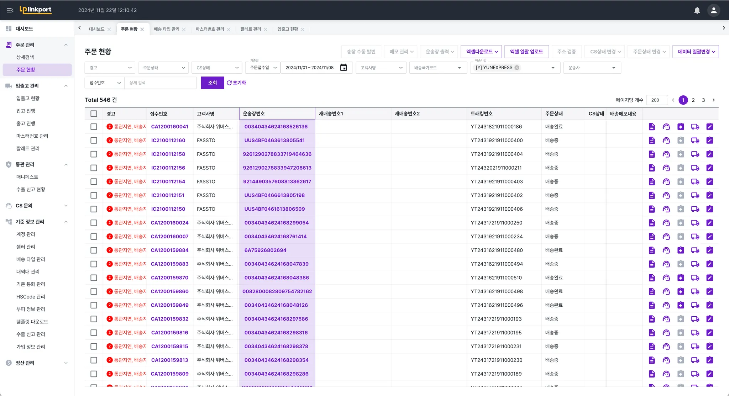The image size is (729, 396).
Task: Click the 초기화 reset link
Action: tap(236, 83)
